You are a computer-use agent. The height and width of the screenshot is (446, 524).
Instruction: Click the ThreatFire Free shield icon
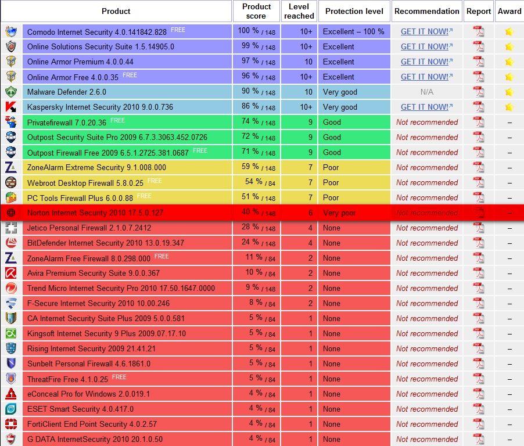tap(11, 379)
